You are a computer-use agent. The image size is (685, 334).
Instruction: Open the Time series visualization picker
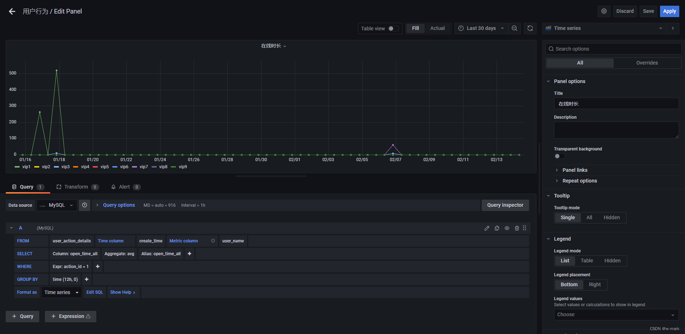pyautogui.click(x=604, y=28)
